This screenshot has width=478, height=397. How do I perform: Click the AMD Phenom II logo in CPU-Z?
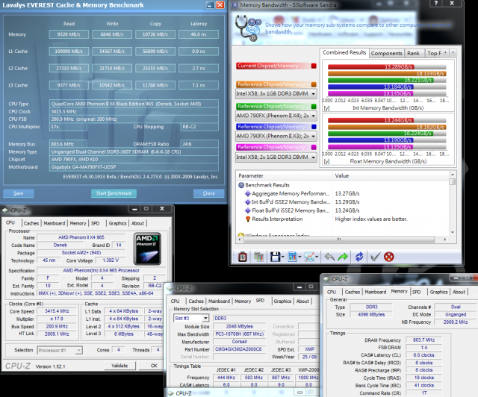tap(147, 248)
